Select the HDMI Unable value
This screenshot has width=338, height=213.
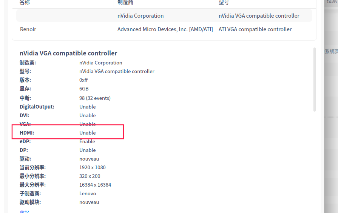(x=88, y=133)
